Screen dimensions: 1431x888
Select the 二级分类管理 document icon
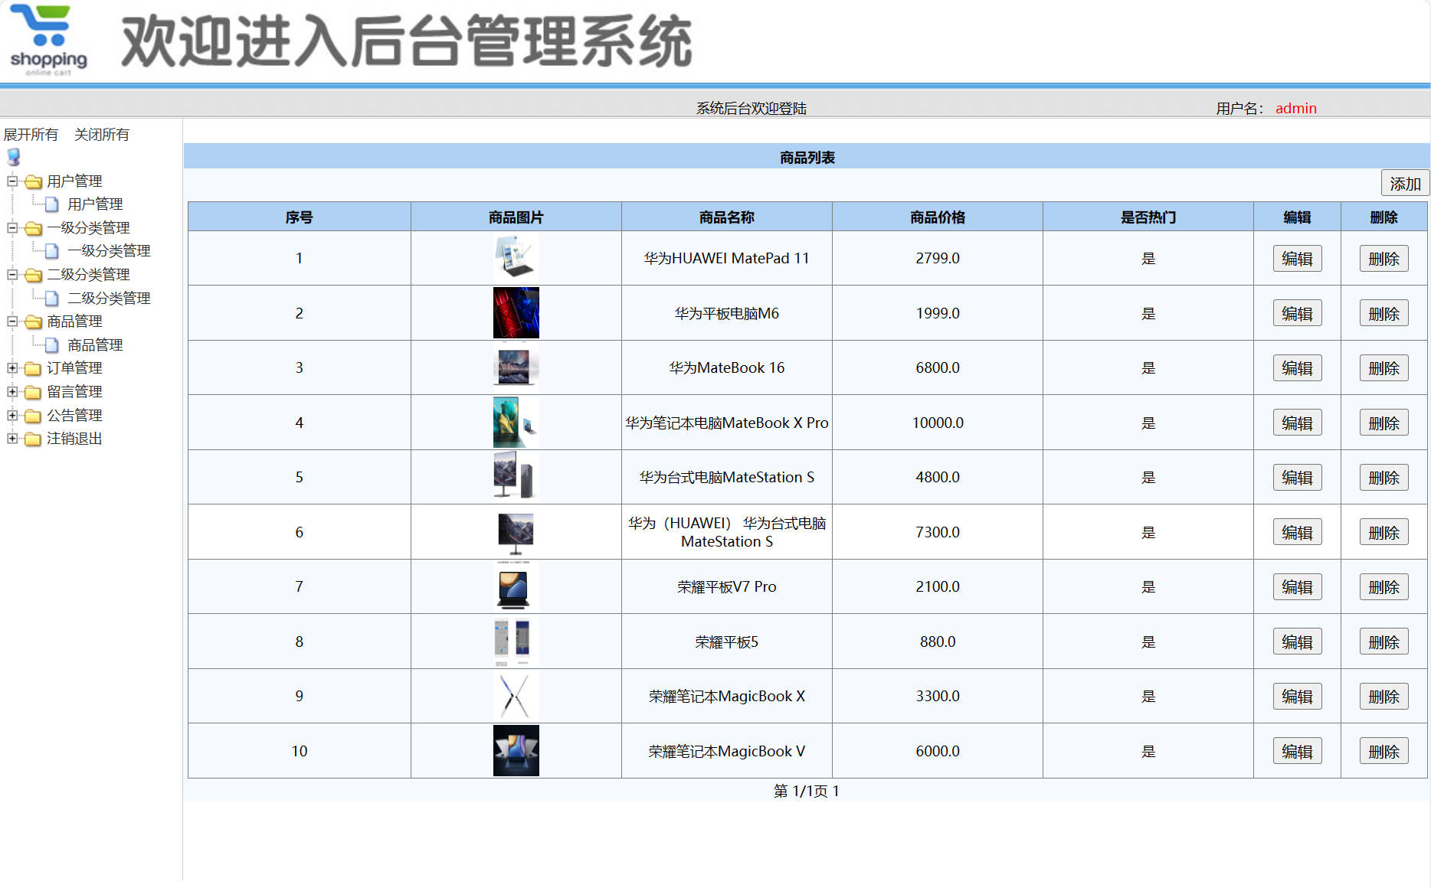tap(51, 298)
